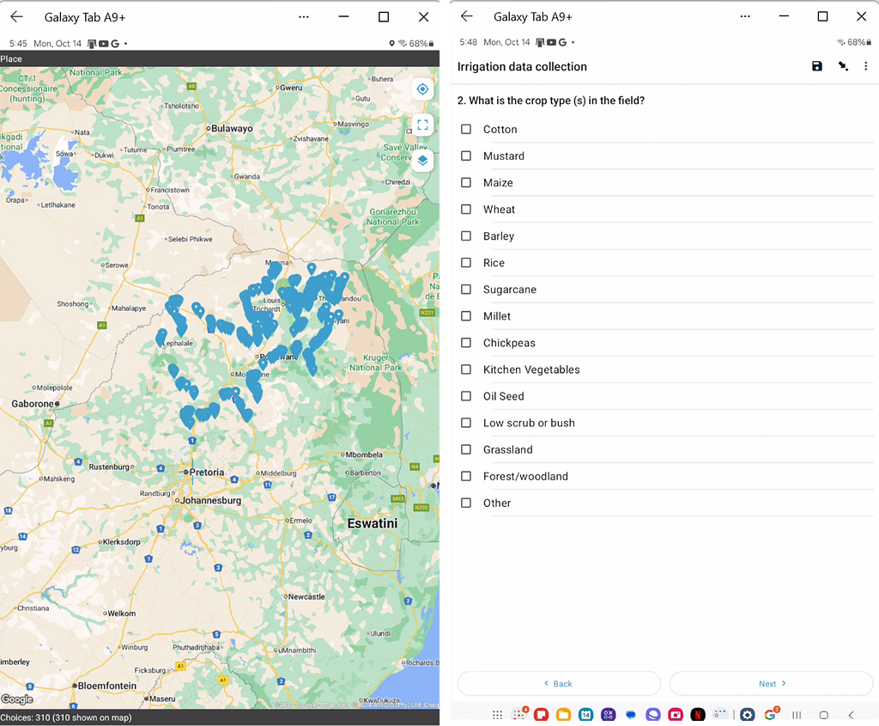Check the Cotton crop type checkbox
The height and width of the screenshot is (726, 879).
point(466,129)
